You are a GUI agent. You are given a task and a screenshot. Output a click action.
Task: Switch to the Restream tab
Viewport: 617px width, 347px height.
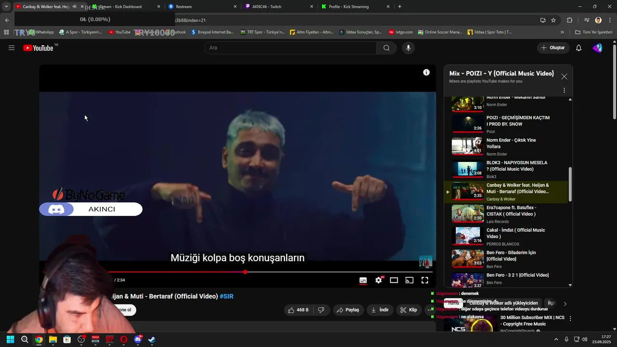[x=202, y=7]
